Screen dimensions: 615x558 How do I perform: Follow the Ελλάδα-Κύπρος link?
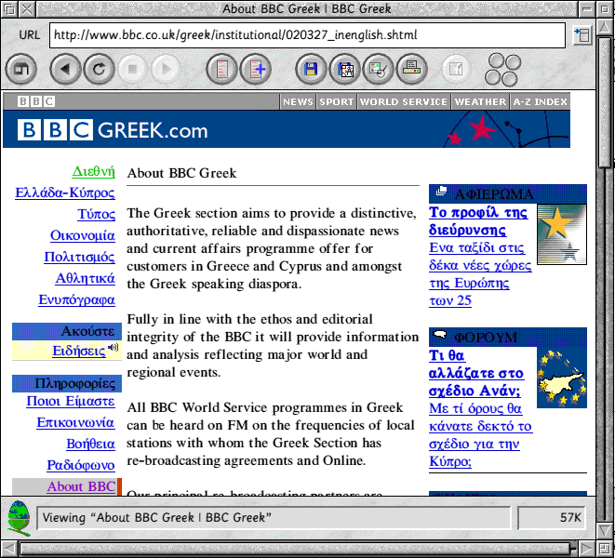(65, 193)
